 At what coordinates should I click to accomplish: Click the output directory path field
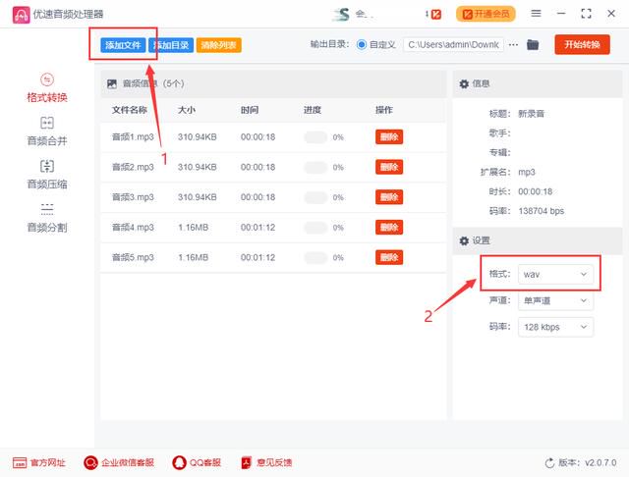coord(454,44)
